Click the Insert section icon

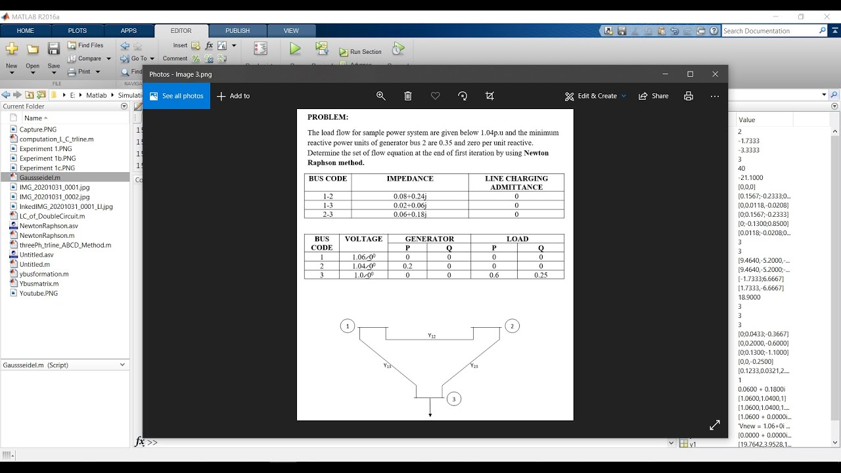[196, 46]
